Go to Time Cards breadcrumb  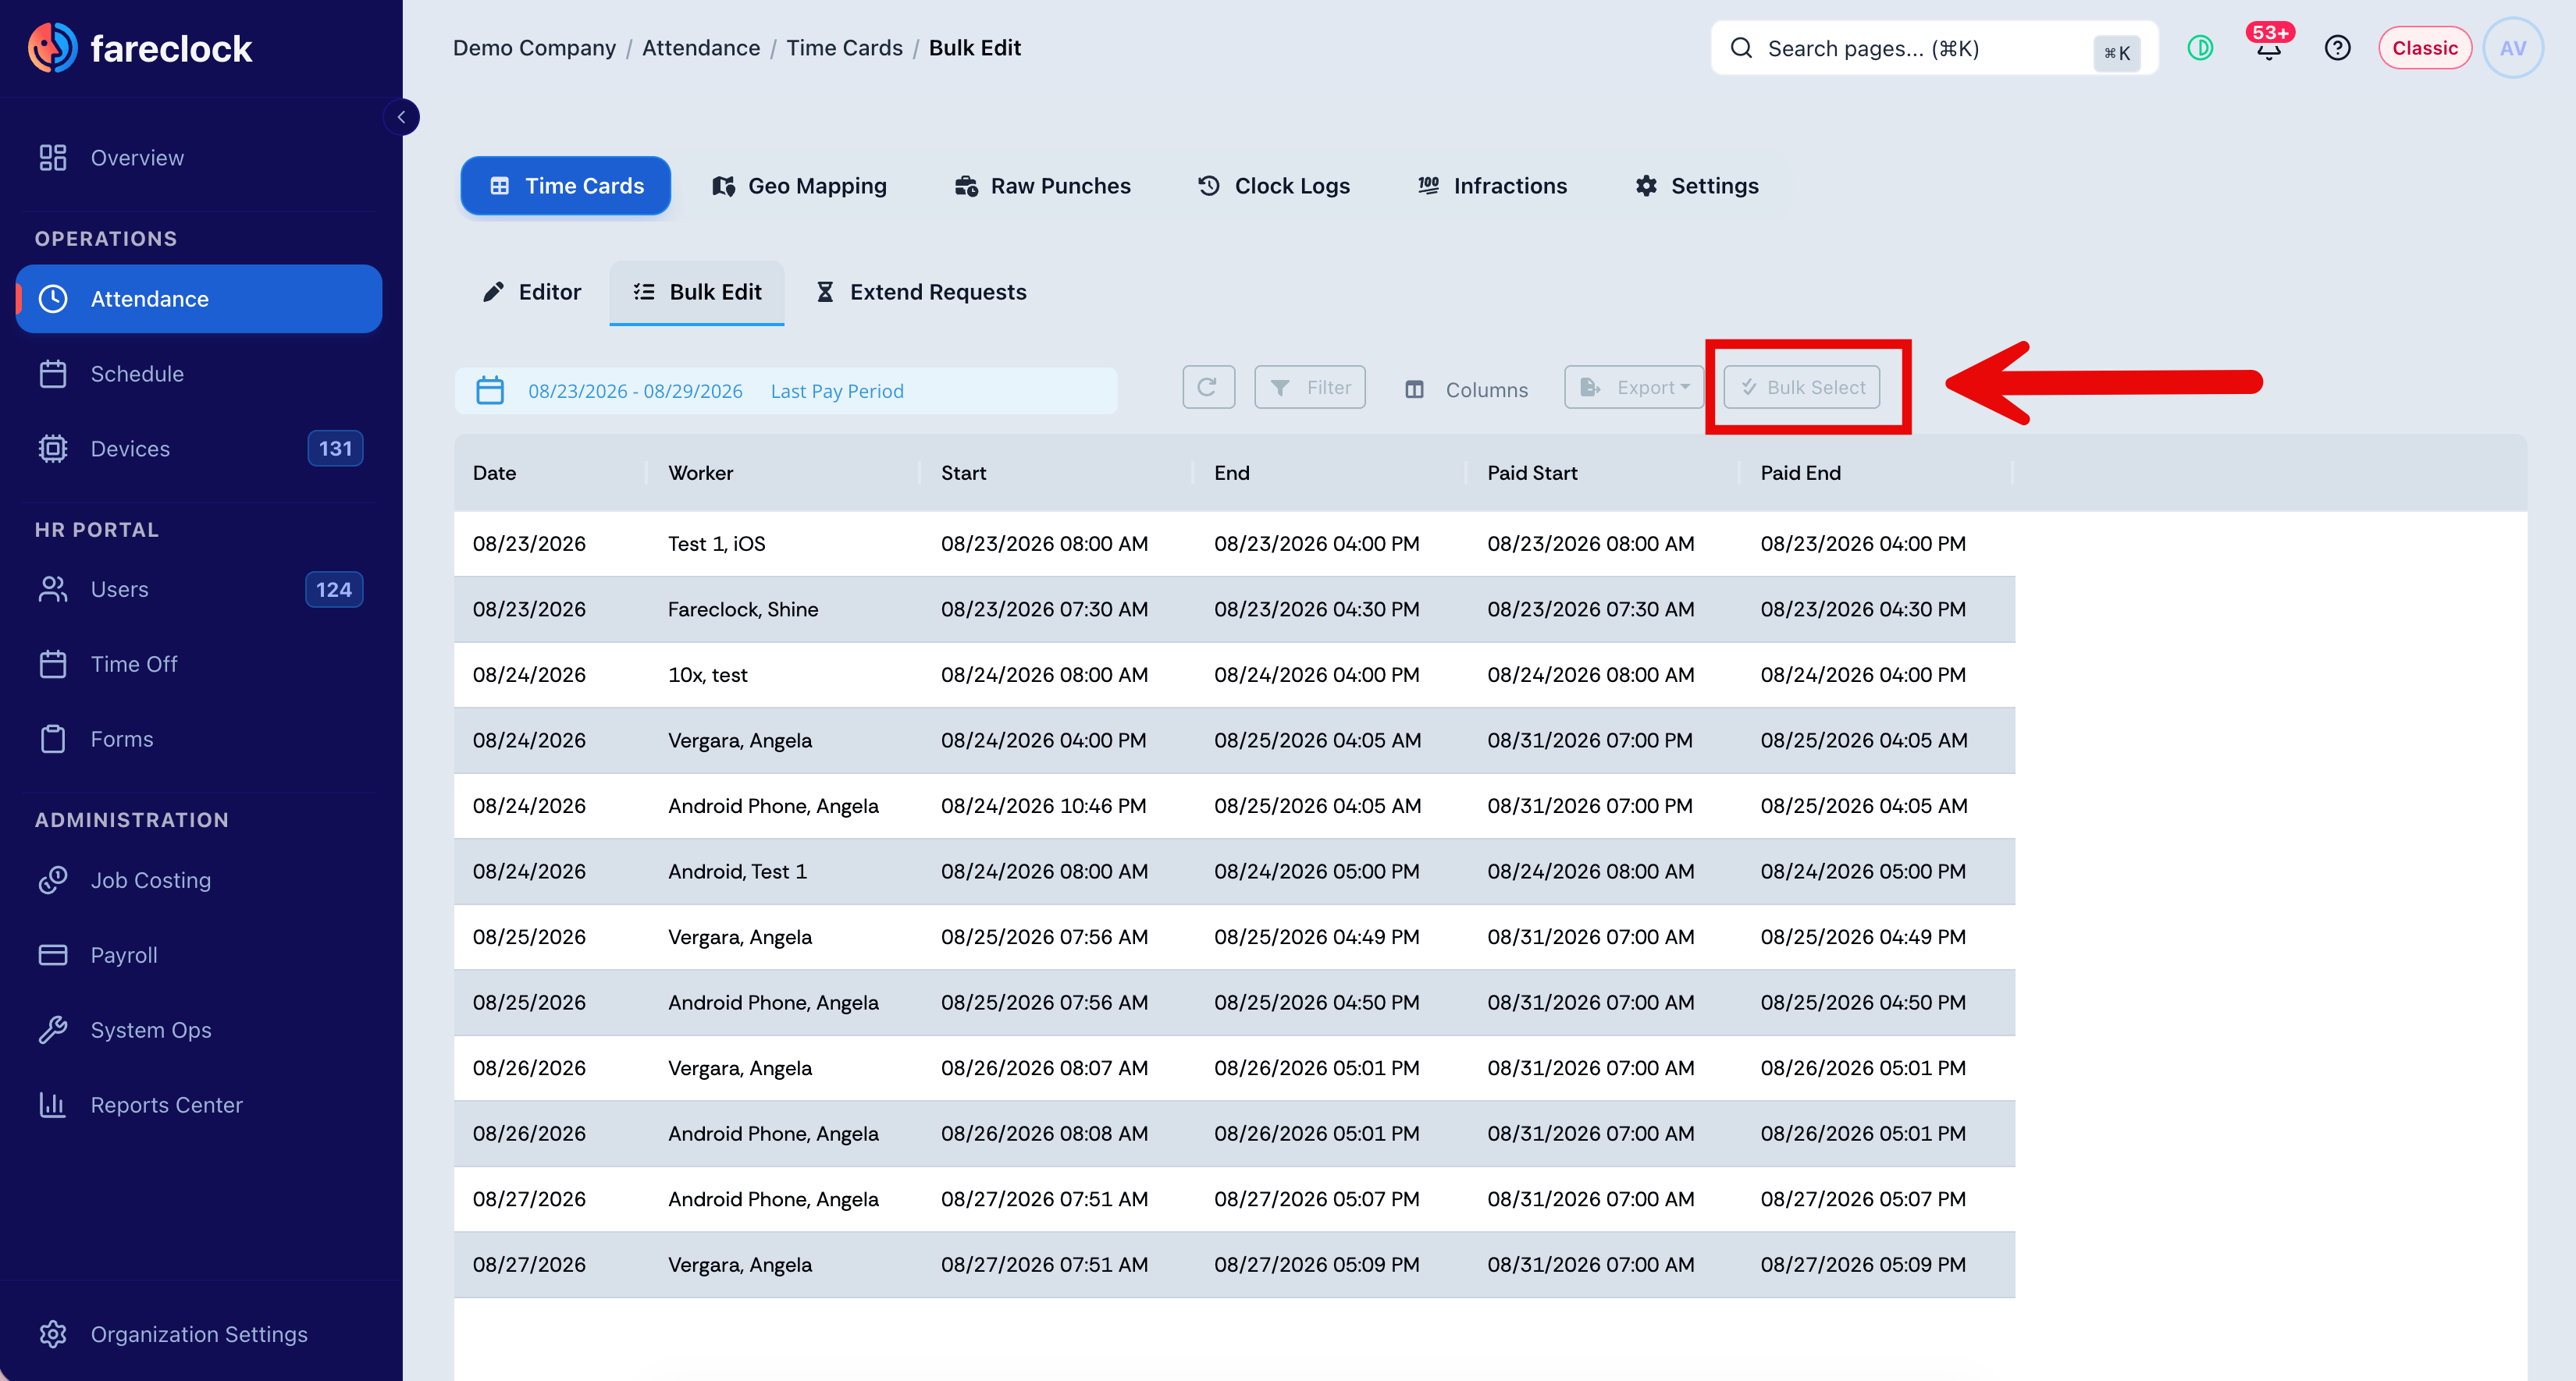click(844, 48)
